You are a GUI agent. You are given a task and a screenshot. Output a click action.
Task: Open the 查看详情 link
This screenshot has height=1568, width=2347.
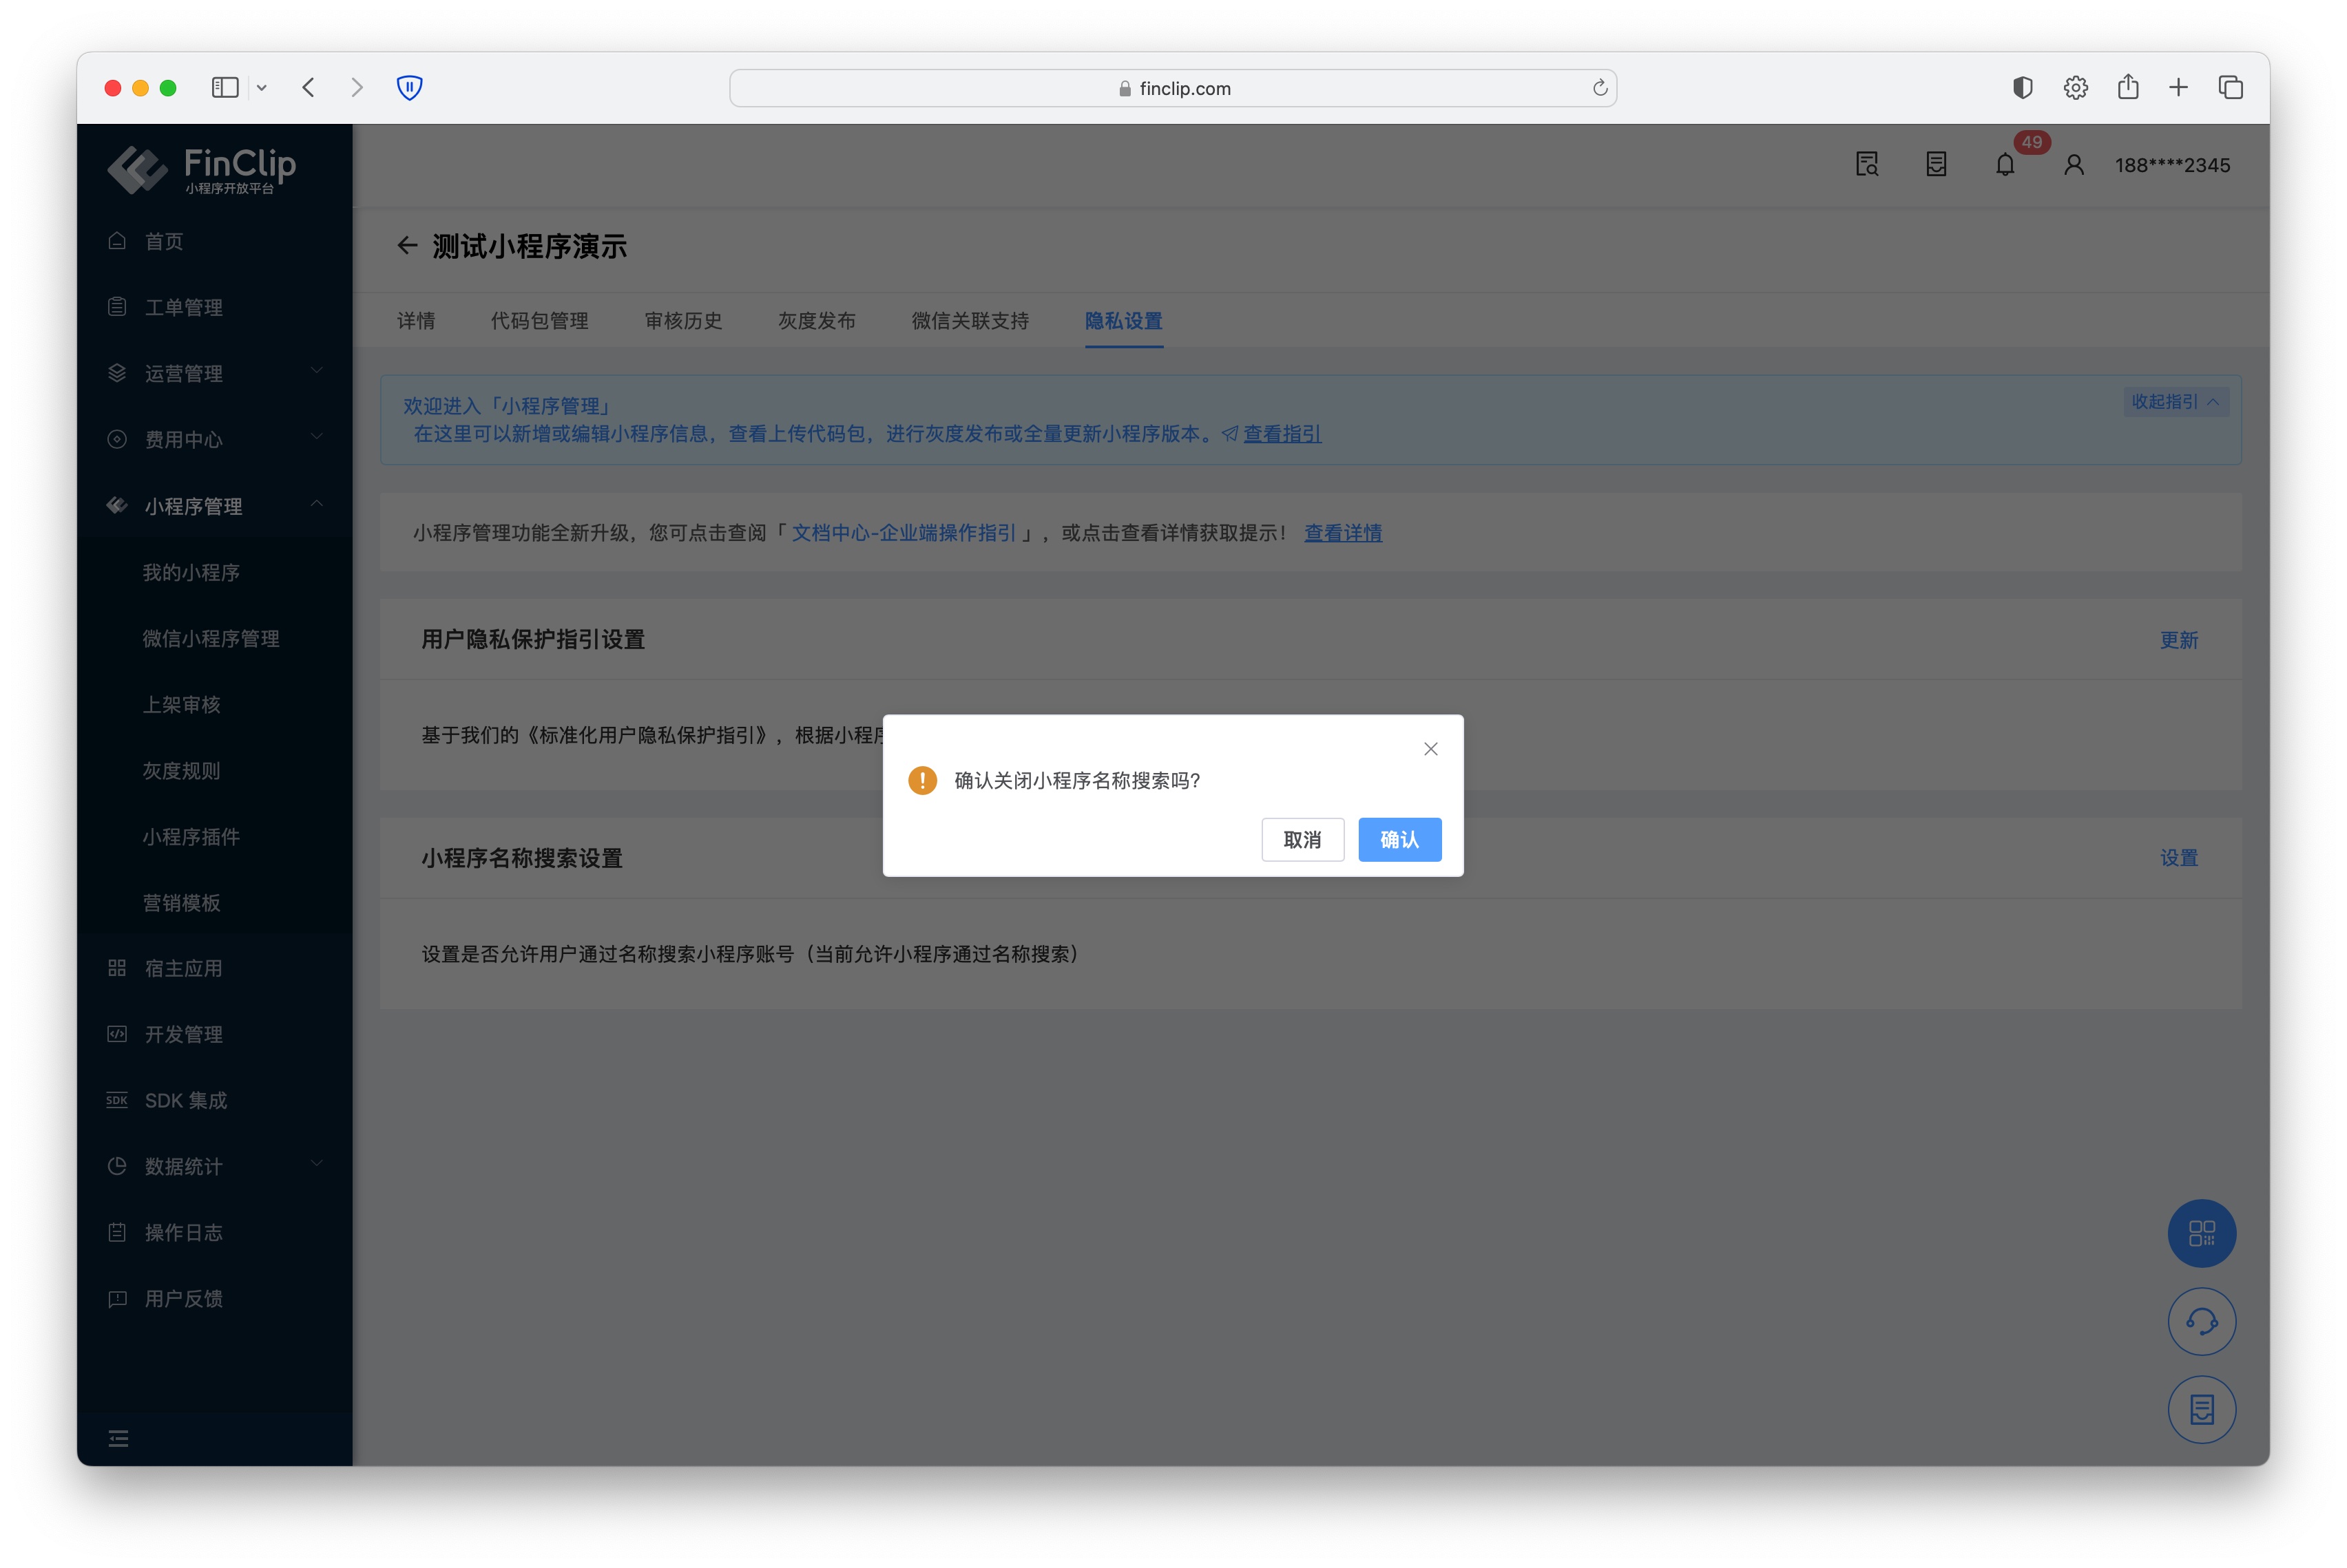(1343, 533)
